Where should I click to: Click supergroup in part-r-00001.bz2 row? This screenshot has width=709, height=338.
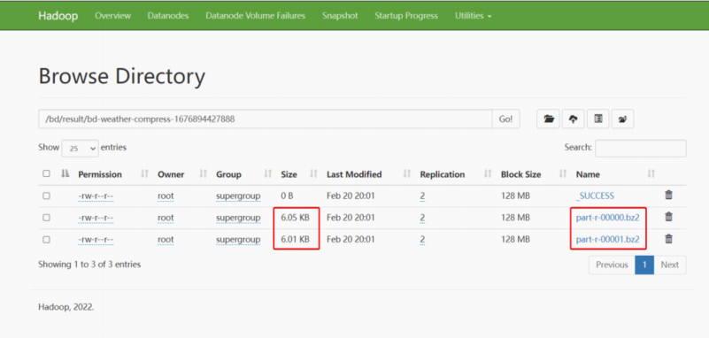click(x=238, y=240)
